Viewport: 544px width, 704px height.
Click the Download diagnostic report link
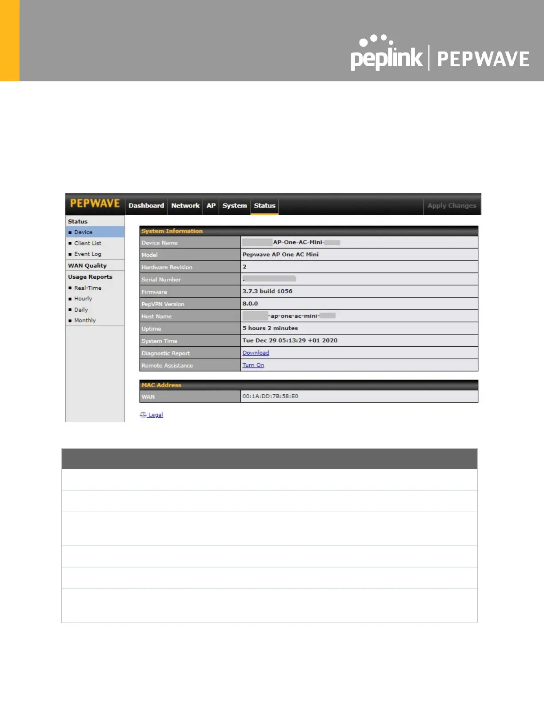[256, 352]
